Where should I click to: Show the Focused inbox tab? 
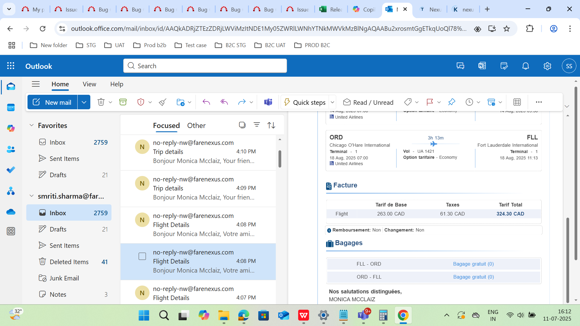click(166, 125)
